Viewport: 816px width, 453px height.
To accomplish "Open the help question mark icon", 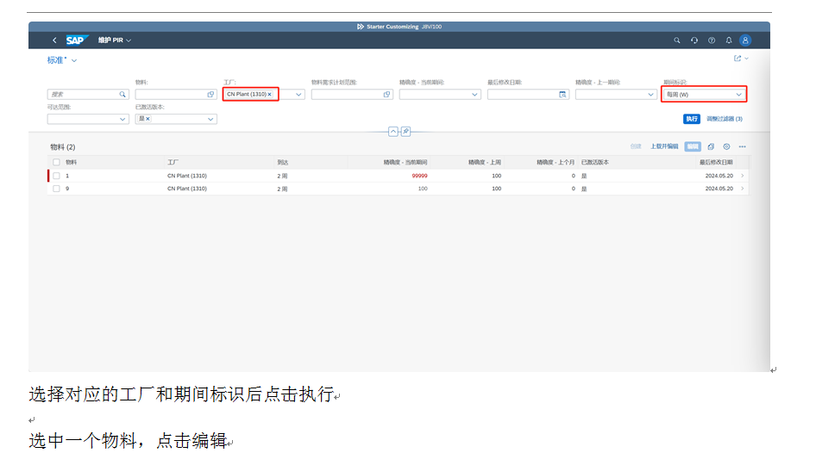I will click(712, 40).
